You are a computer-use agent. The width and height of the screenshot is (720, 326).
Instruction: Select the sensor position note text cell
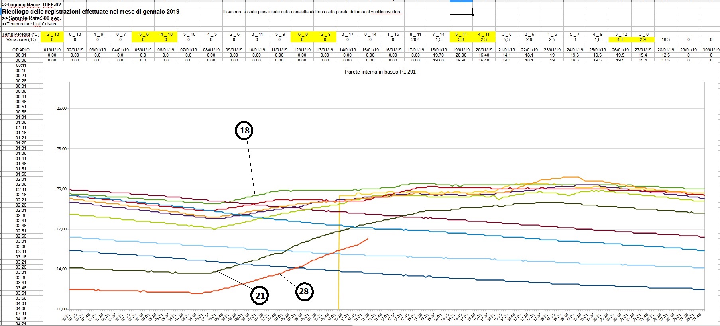tap(313, 12)
